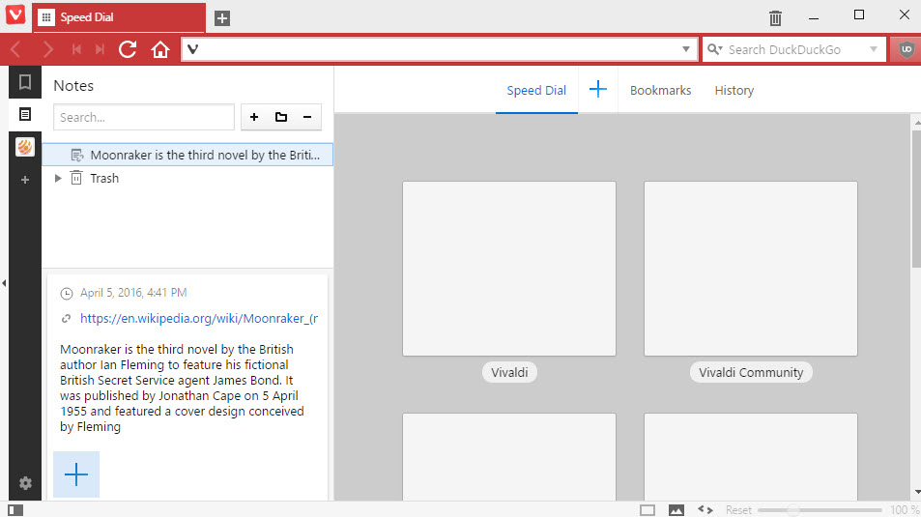The width and height of the screenshot is (921, 517).
Task: Open the Notes panel icon
Action: (x=25, y=115)
